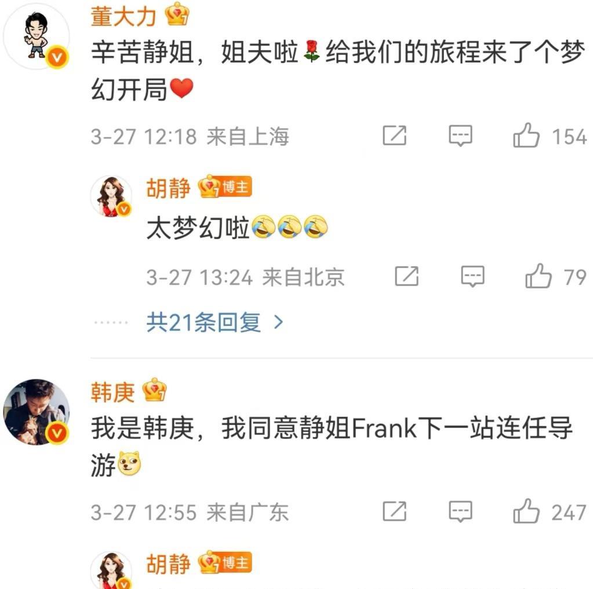This screenshot has width=593, height=589.
Task: Tap 胡静's avatar at the bottom reply
Action: 111,570
